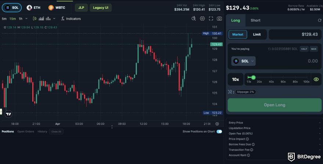The width and height of the screenshot is (323, 164).
Task: Select the candlestick chart type icon
Action: [x=35, y=19]
